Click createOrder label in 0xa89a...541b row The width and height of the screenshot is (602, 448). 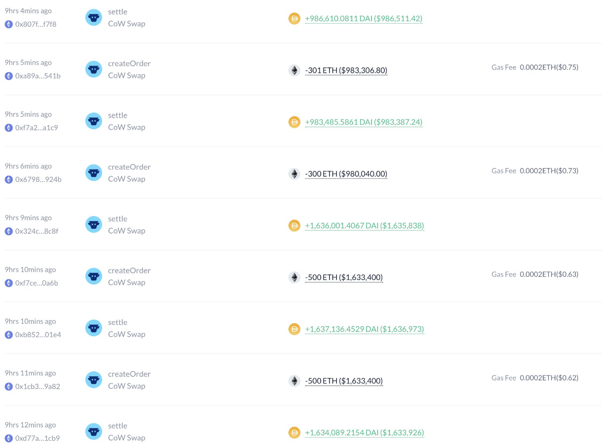tap(129, 63)
